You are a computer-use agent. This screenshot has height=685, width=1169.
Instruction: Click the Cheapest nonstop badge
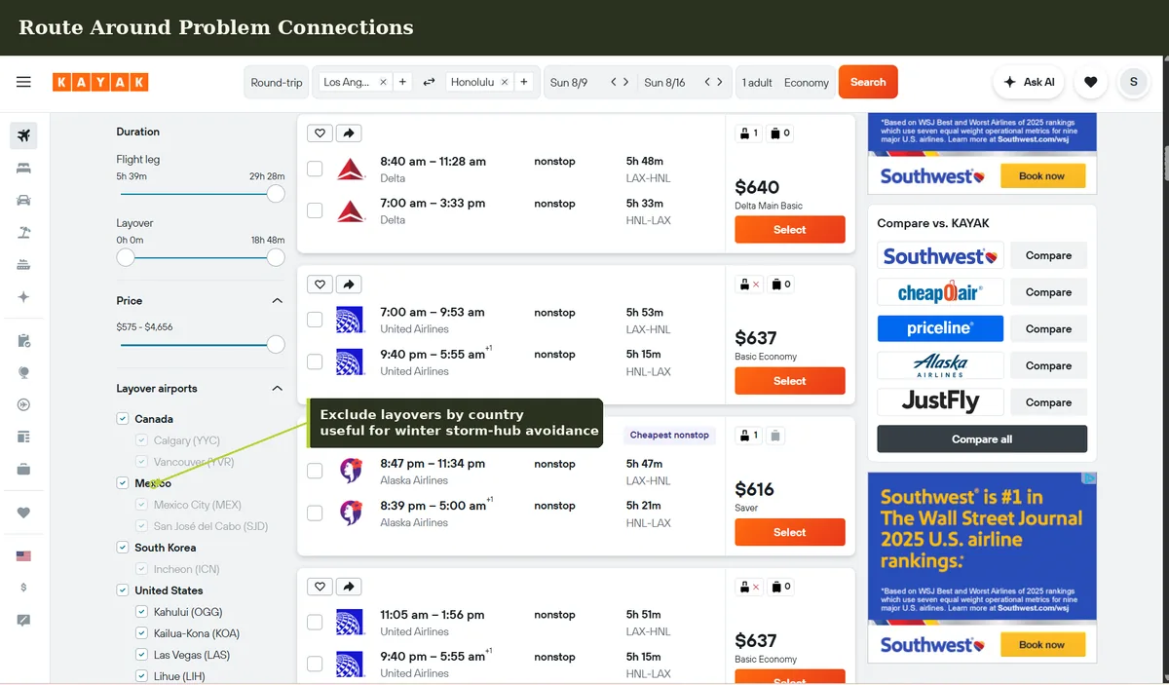669,436
